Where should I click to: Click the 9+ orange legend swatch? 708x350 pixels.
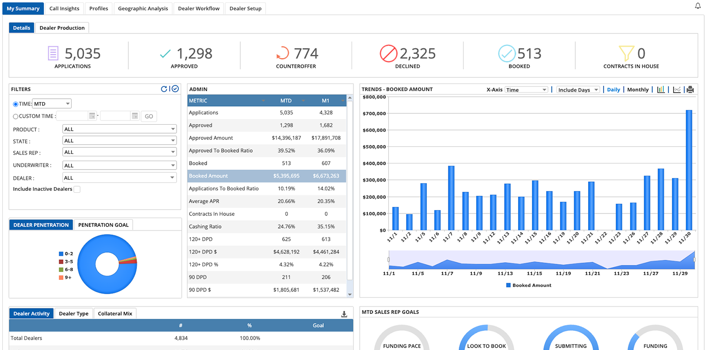tap(61, 278)
